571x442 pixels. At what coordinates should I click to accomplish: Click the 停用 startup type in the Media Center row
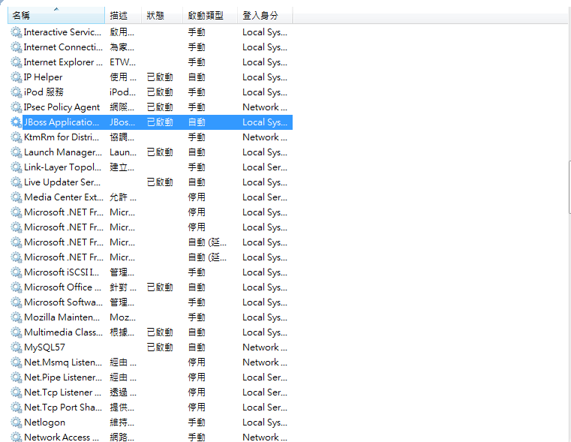click(197, 197)
